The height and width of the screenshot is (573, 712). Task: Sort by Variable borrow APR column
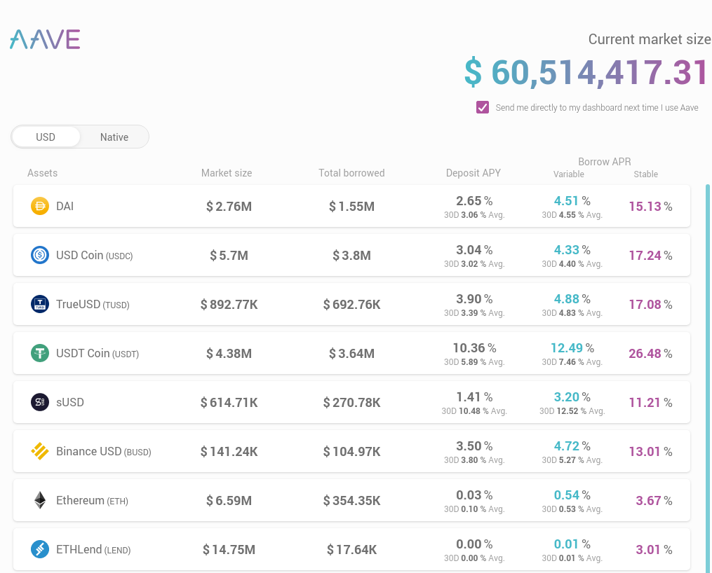point(568,174)
